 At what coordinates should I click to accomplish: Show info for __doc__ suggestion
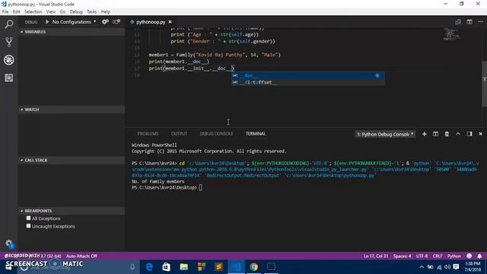[377, 75]
